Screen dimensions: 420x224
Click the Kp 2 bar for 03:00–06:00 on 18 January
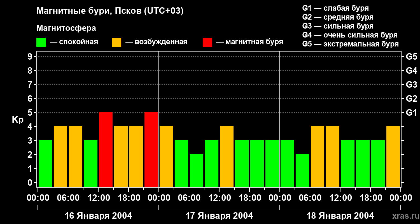[302, 171]
